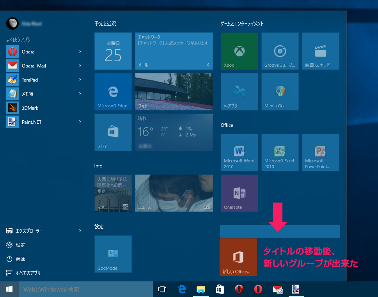Image resolution: width=378 pixels, height=297 pixels.
Task: Open Edge from the taskbar
Action: tap(181, 289)
